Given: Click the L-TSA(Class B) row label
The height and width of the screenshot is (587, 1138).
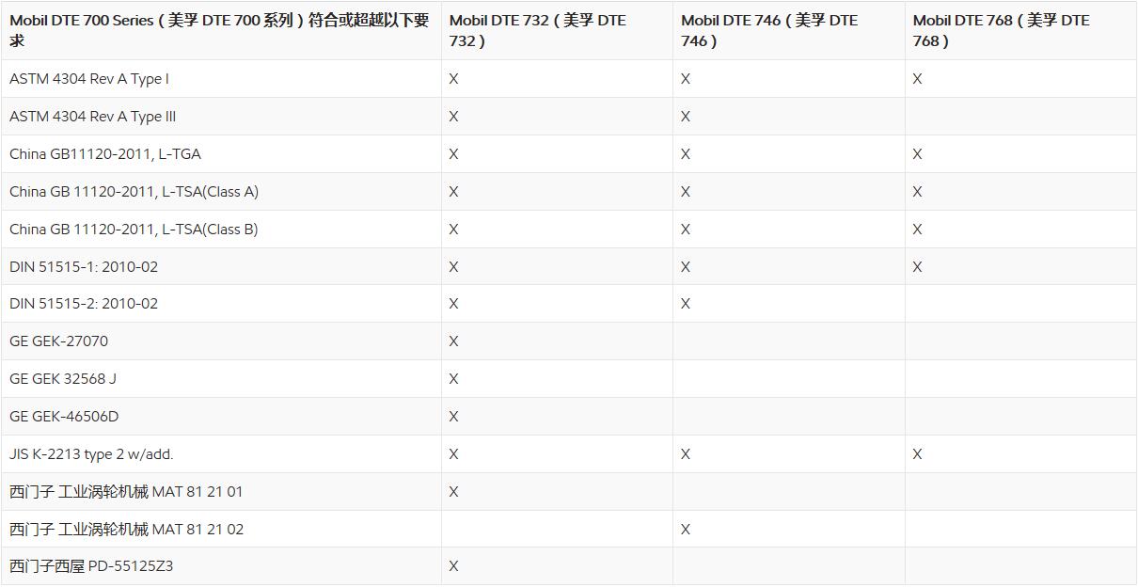Looking at the screenshot, I should [x=134, y=230].
